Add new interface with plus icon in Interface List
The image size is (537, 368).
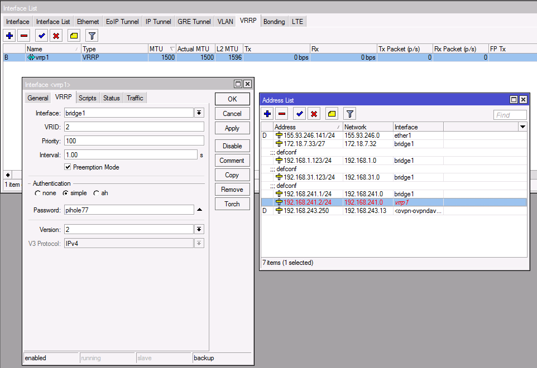point(9,36)
